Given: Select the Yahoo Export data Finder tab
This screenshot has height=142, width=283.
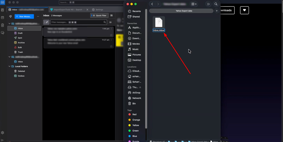Looking at the screenshot, I should [x=181, y=11].
